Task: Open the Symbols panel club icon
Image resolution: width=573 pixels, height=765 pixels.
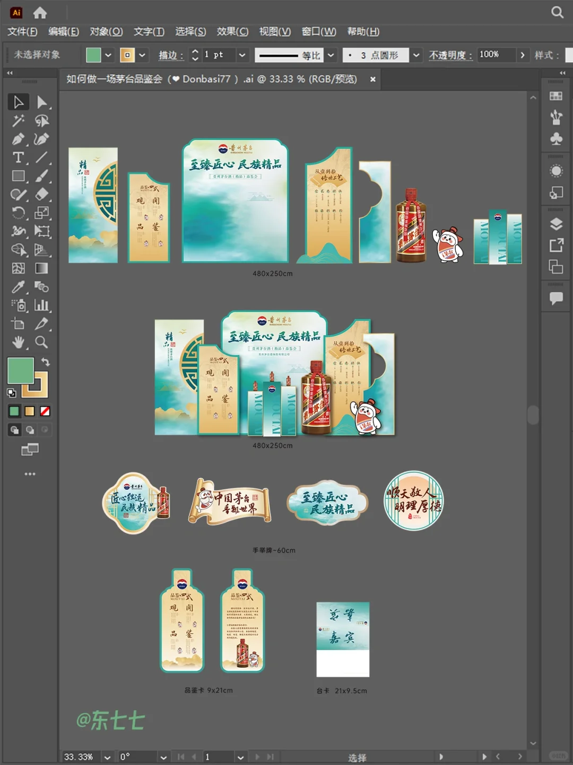Action: [x=556, y=139]
